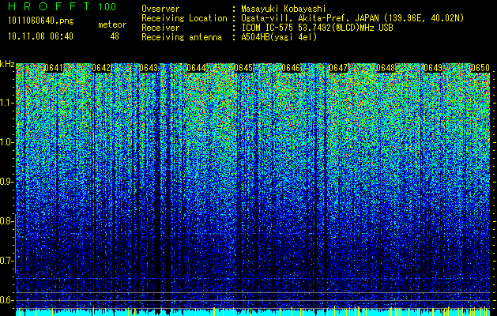The image size is (497, 316).
Task: Click the 0644 time marker label
Action: 196,68
